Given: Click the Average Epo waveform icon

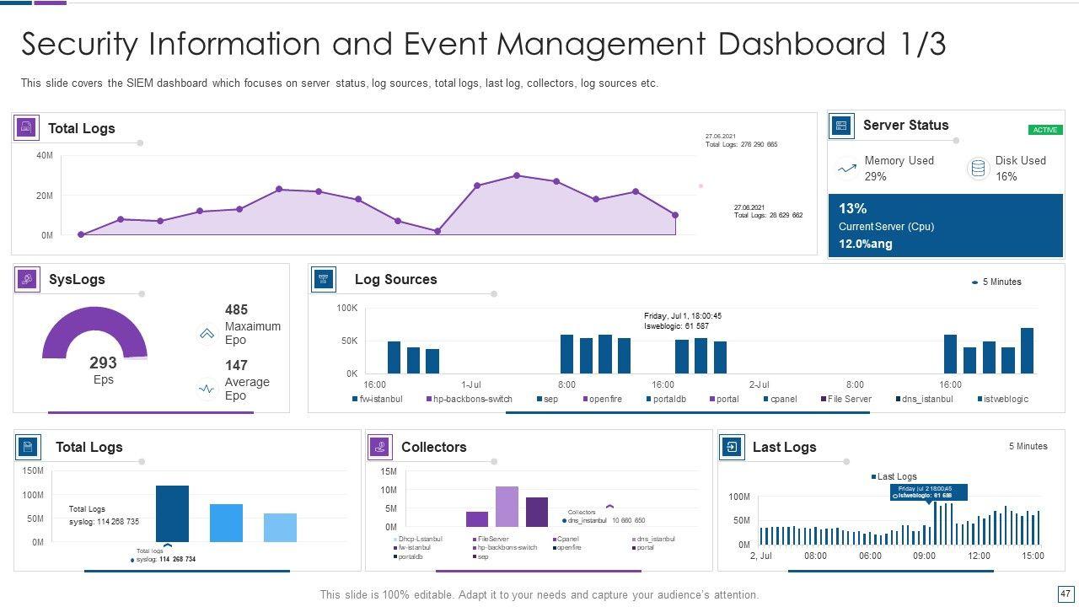Looking at the screenshot, I should (207, 389).
